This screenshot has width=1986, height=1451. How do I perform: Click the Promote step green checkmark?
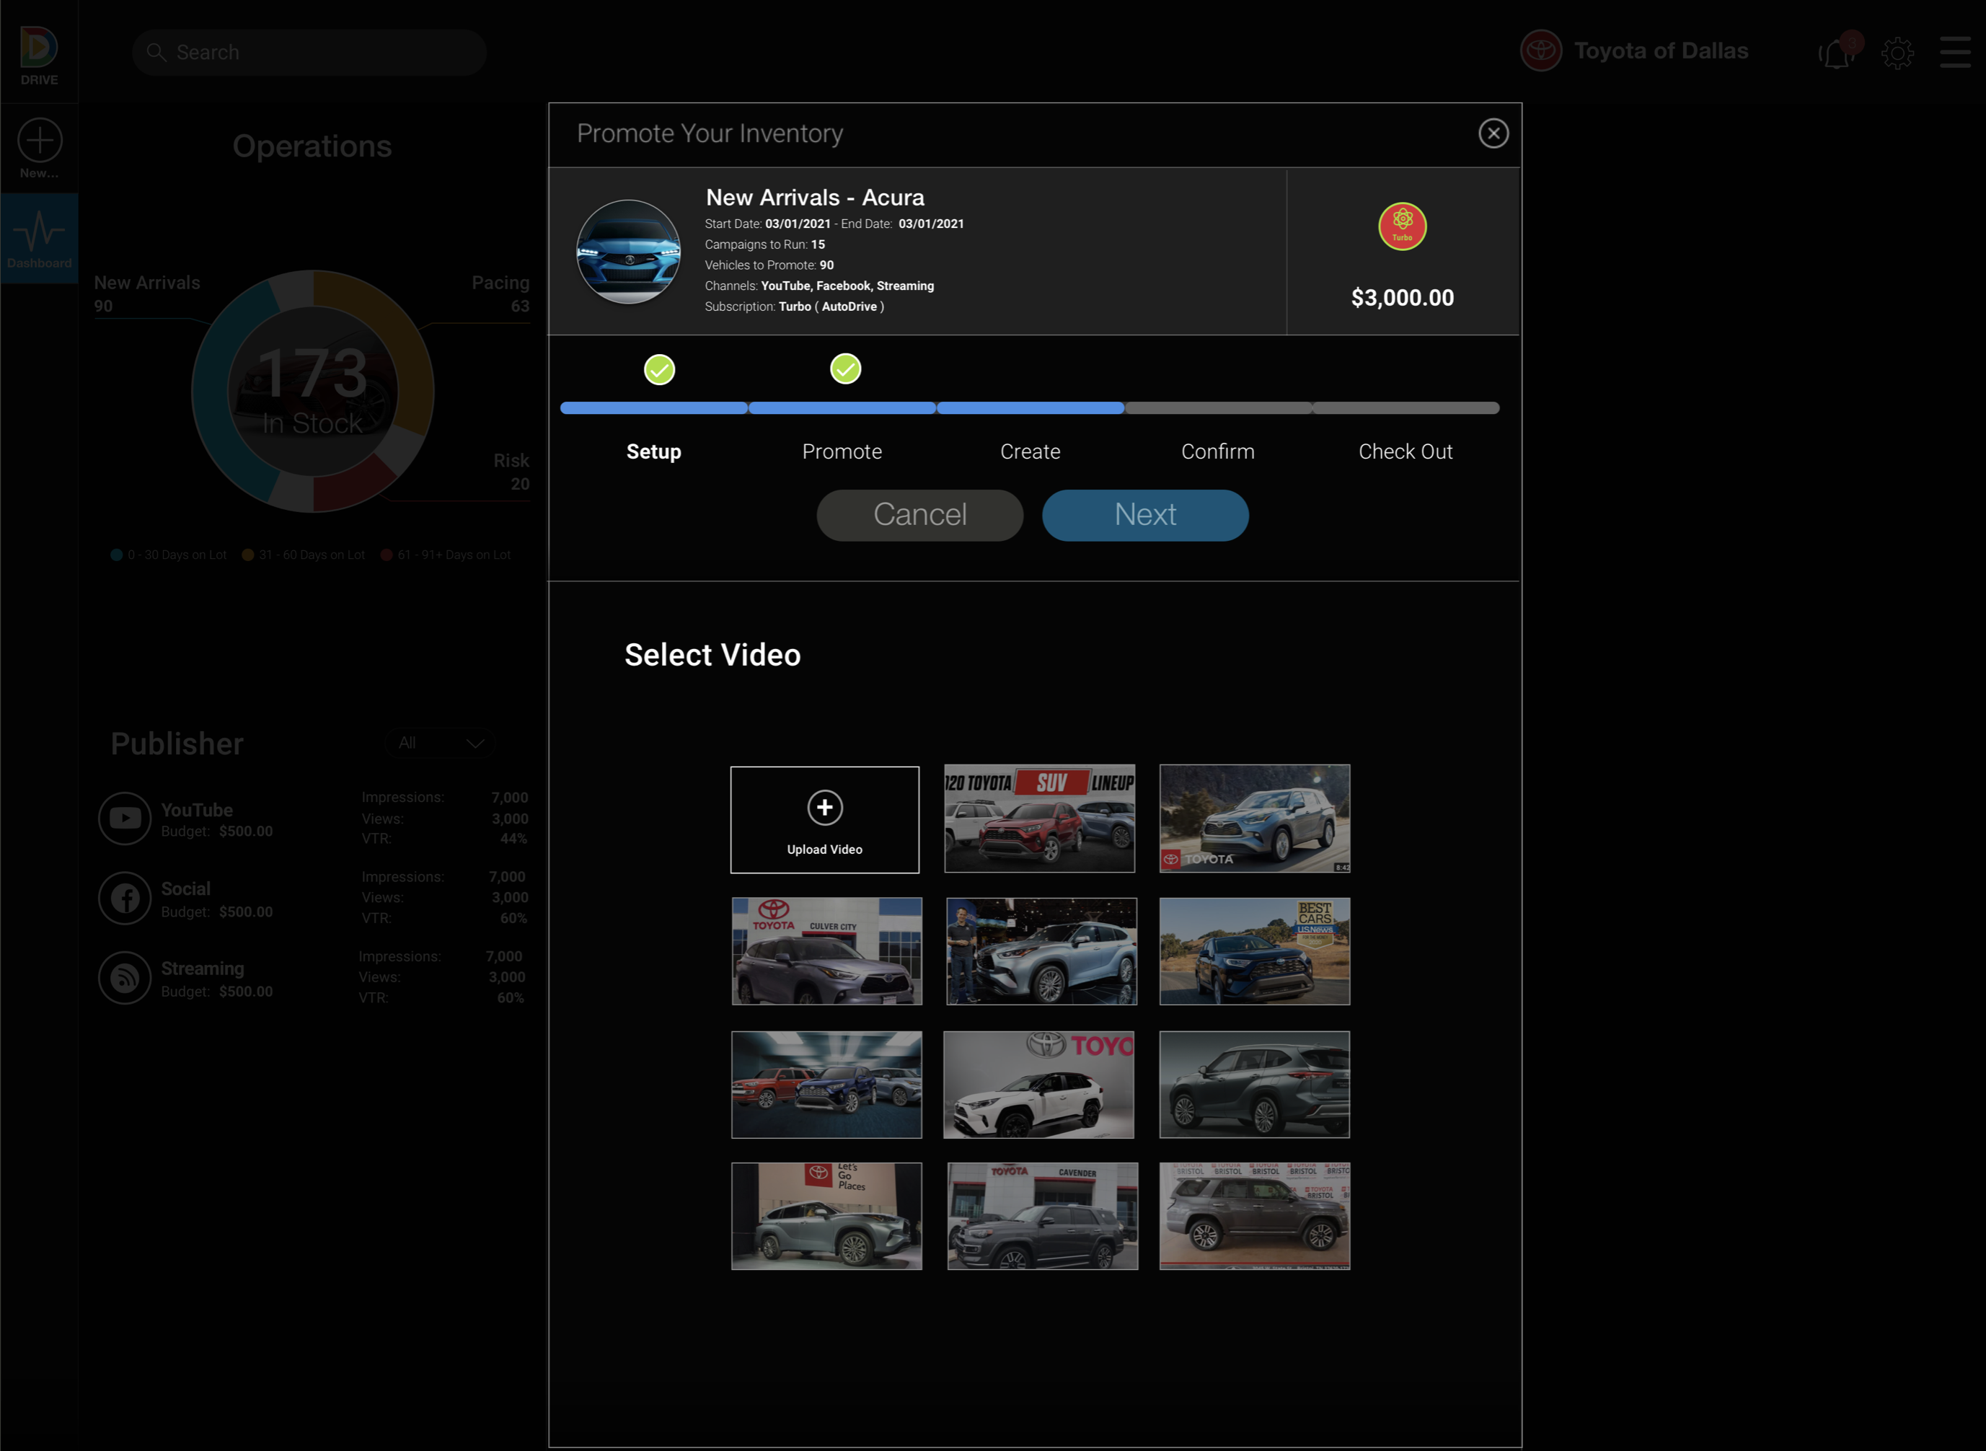click(845, 369)
